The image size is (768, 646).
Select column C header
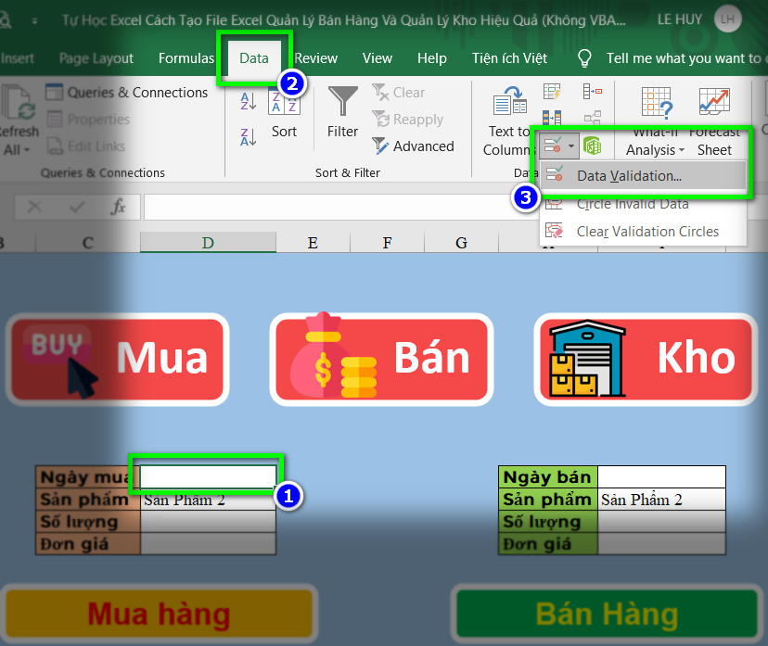[x=88, y=242]
